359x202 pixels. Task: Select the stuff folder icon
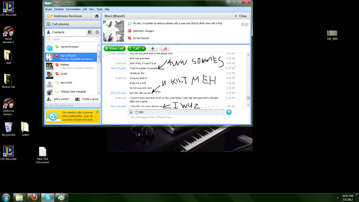click(8, 57)
